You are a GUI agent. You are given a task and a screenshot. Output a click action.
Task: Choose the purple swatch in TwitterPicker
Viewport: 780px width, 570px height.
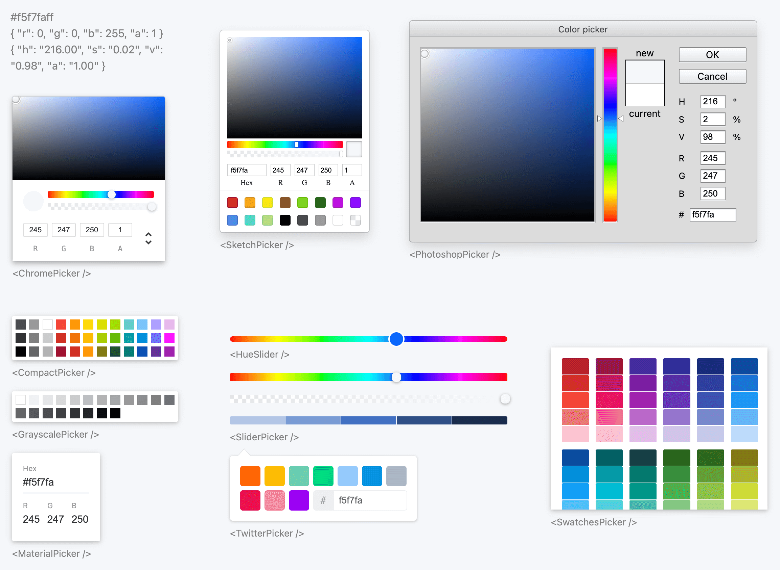[299, 500]
